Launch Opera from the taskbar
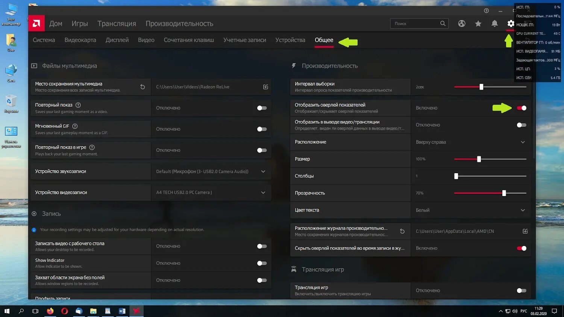 (65, 311)
